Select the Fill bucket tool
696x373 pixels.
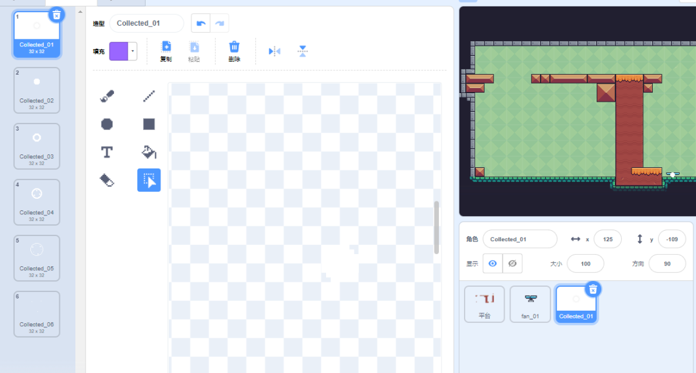[x=149, y=152]
